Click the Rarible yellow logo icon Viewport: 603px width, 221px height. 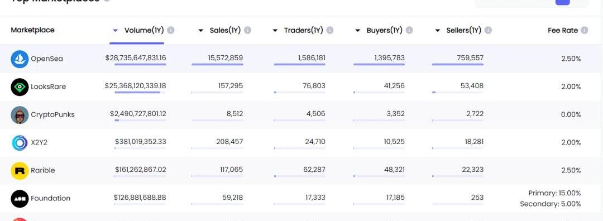tap(20, 171)
